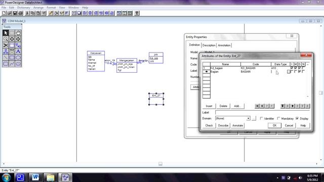
Task: Click the A10 data type cell
Action: point(280,68)
